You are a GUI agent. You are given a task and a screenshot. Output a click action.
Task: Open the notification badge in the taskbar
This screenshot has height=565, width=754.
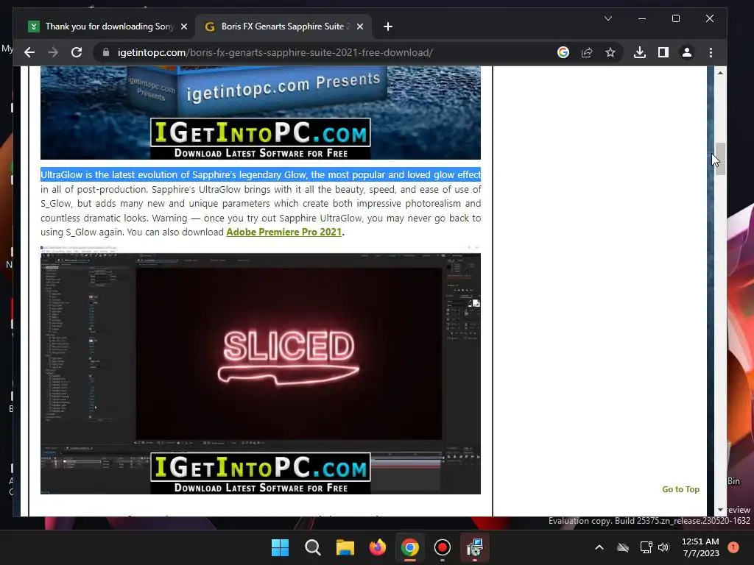click(x=733, y=547)
